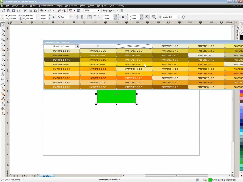Click the object width 72,414 mm field

click(x=29, y=15)
